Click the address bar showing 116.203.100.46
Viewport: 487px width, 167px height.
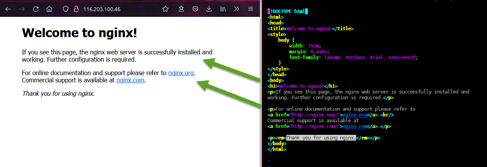tap(115, 9)
